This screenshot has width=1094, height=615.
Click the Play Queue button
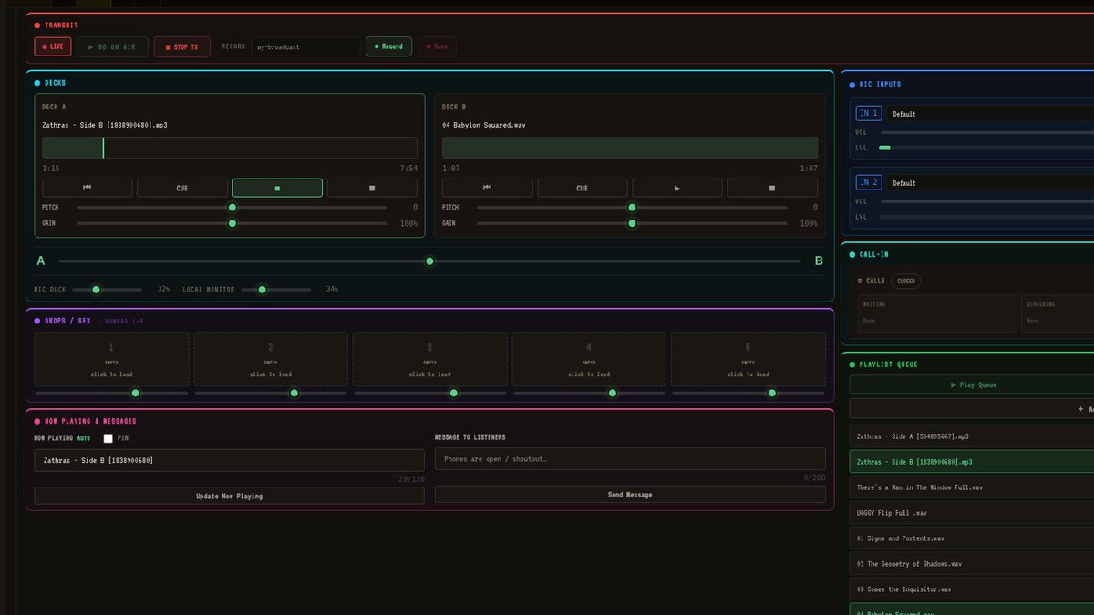[972, 384]
